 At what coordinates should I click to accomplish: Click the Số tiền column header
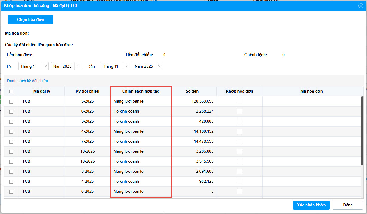[x=192, y=91]
